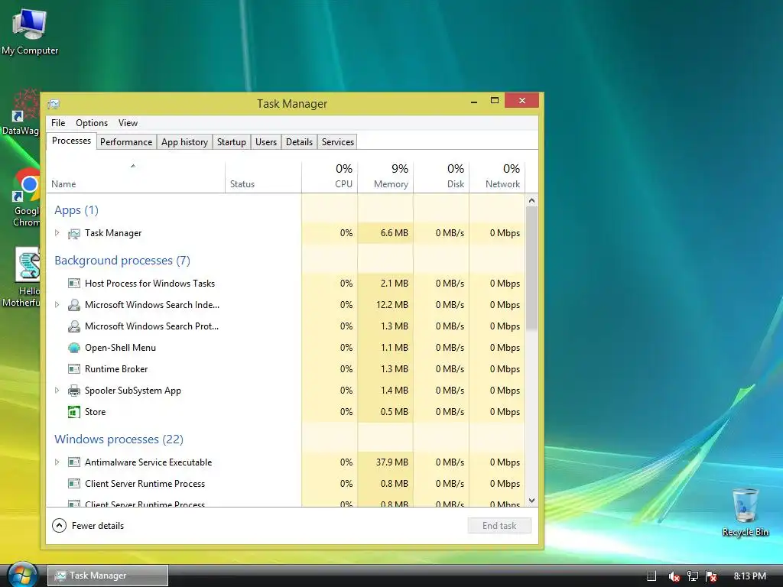783x587 pixels.
Task: Switch to the Users tab
Action: pyautogui.click(x=265, y=142)
